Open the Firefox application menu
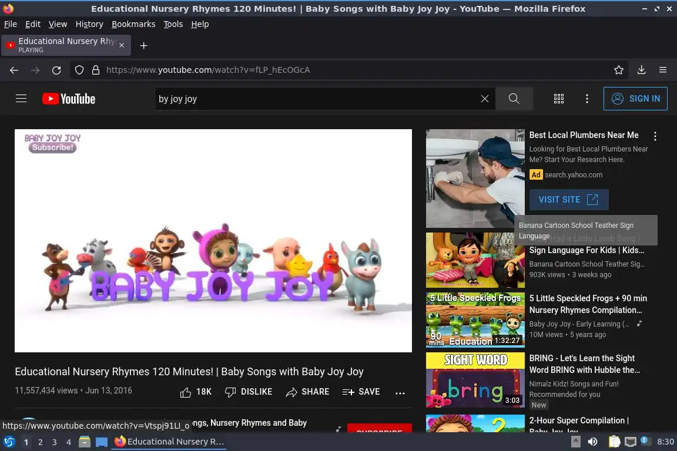Screen dimensions: 677x451 663,70
